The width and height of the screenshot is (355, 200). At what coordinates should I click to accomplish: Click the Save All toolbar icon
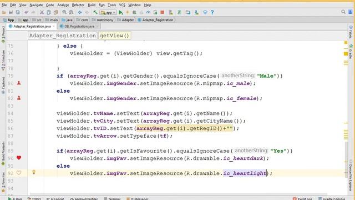pos(11,12)
